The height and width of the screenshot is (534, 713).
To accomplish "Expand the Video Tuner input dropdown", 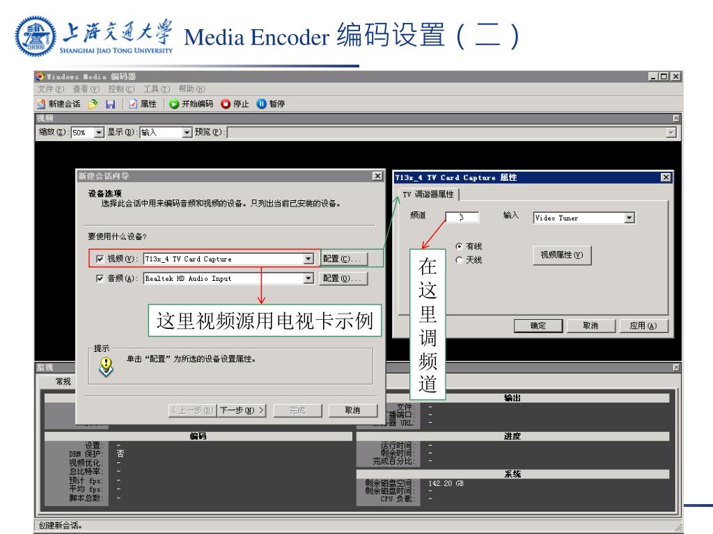I will (x=629, y=218).
